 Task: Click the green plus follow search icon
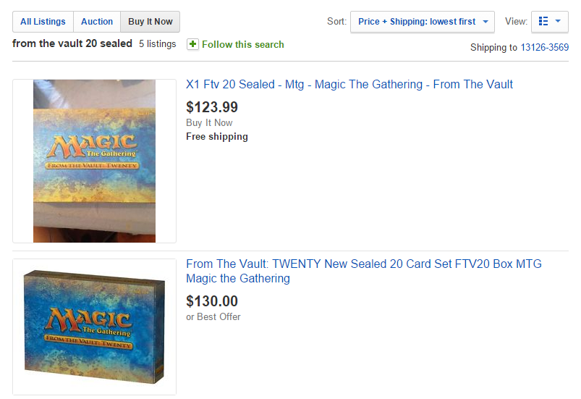click(192, 44)
